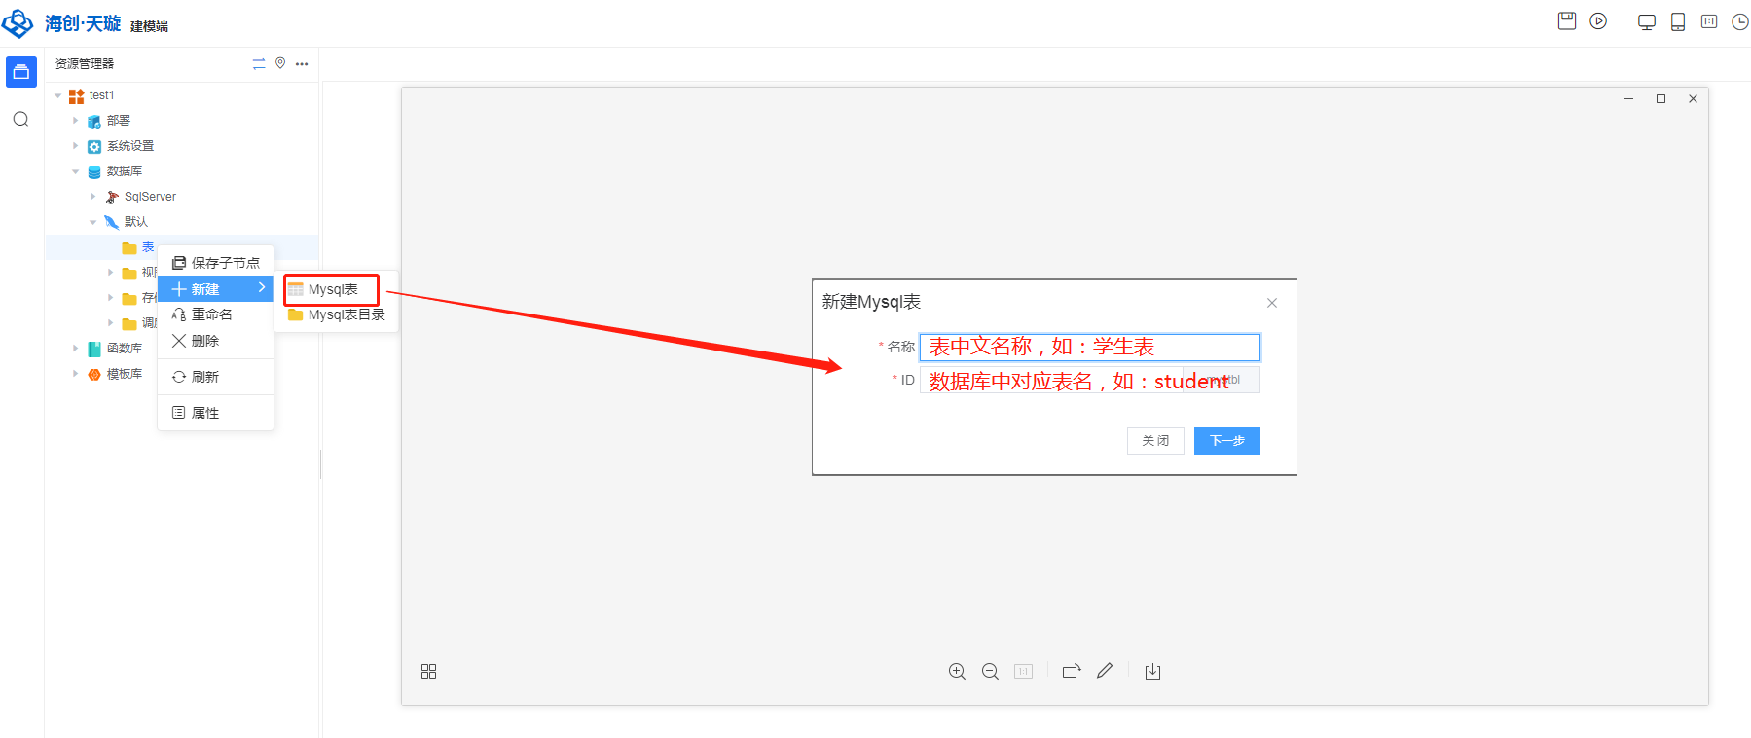1751x738 pixels.
Task: Expand the 函数库 tree node
Action: tap(76, 349)
